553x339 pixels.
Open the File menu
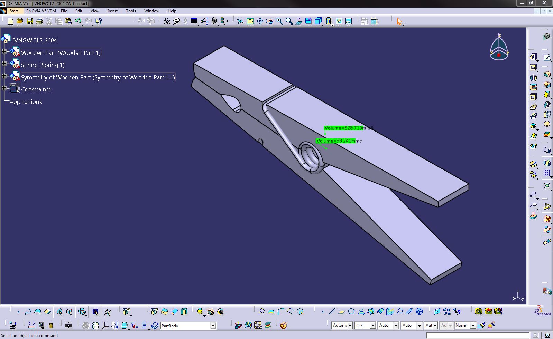pyautogui.click(x=64, y=11)
